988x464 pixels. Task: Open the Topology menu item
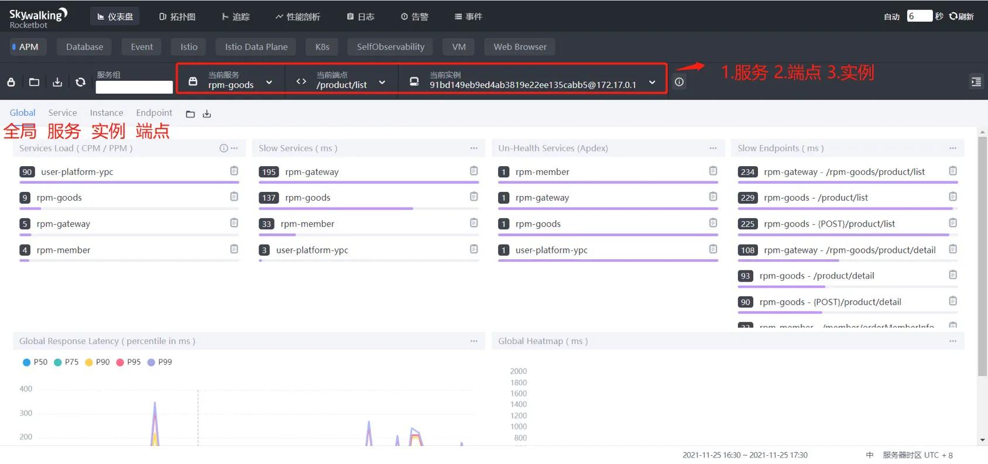point(177,16)
